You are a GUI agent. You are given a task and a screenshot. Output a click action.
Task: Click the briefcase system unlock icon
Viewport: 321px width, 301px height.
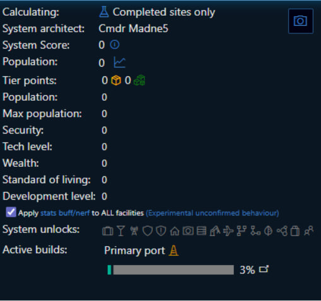pos(108,231)
